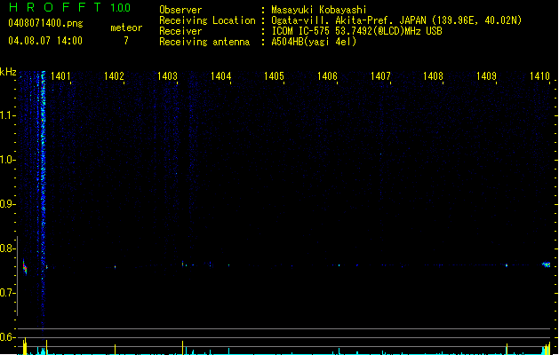Click the meteor count value 7
Image resolution: width=559 pixels, height=355 pixels.
pos(126,41)
